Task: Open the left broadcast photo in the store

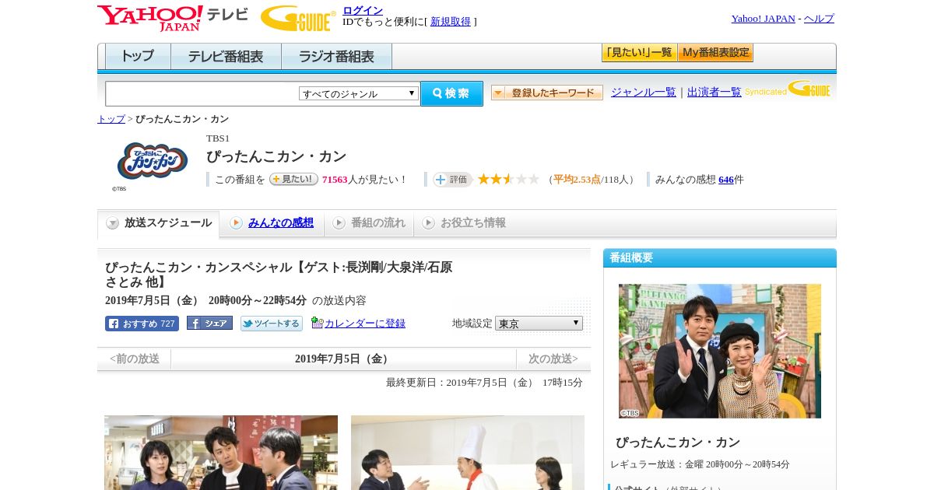Action: [x=221, y=453]
